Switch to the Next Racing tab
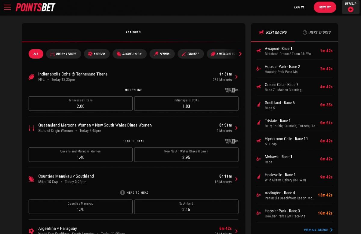 click(x=273, y=32)
